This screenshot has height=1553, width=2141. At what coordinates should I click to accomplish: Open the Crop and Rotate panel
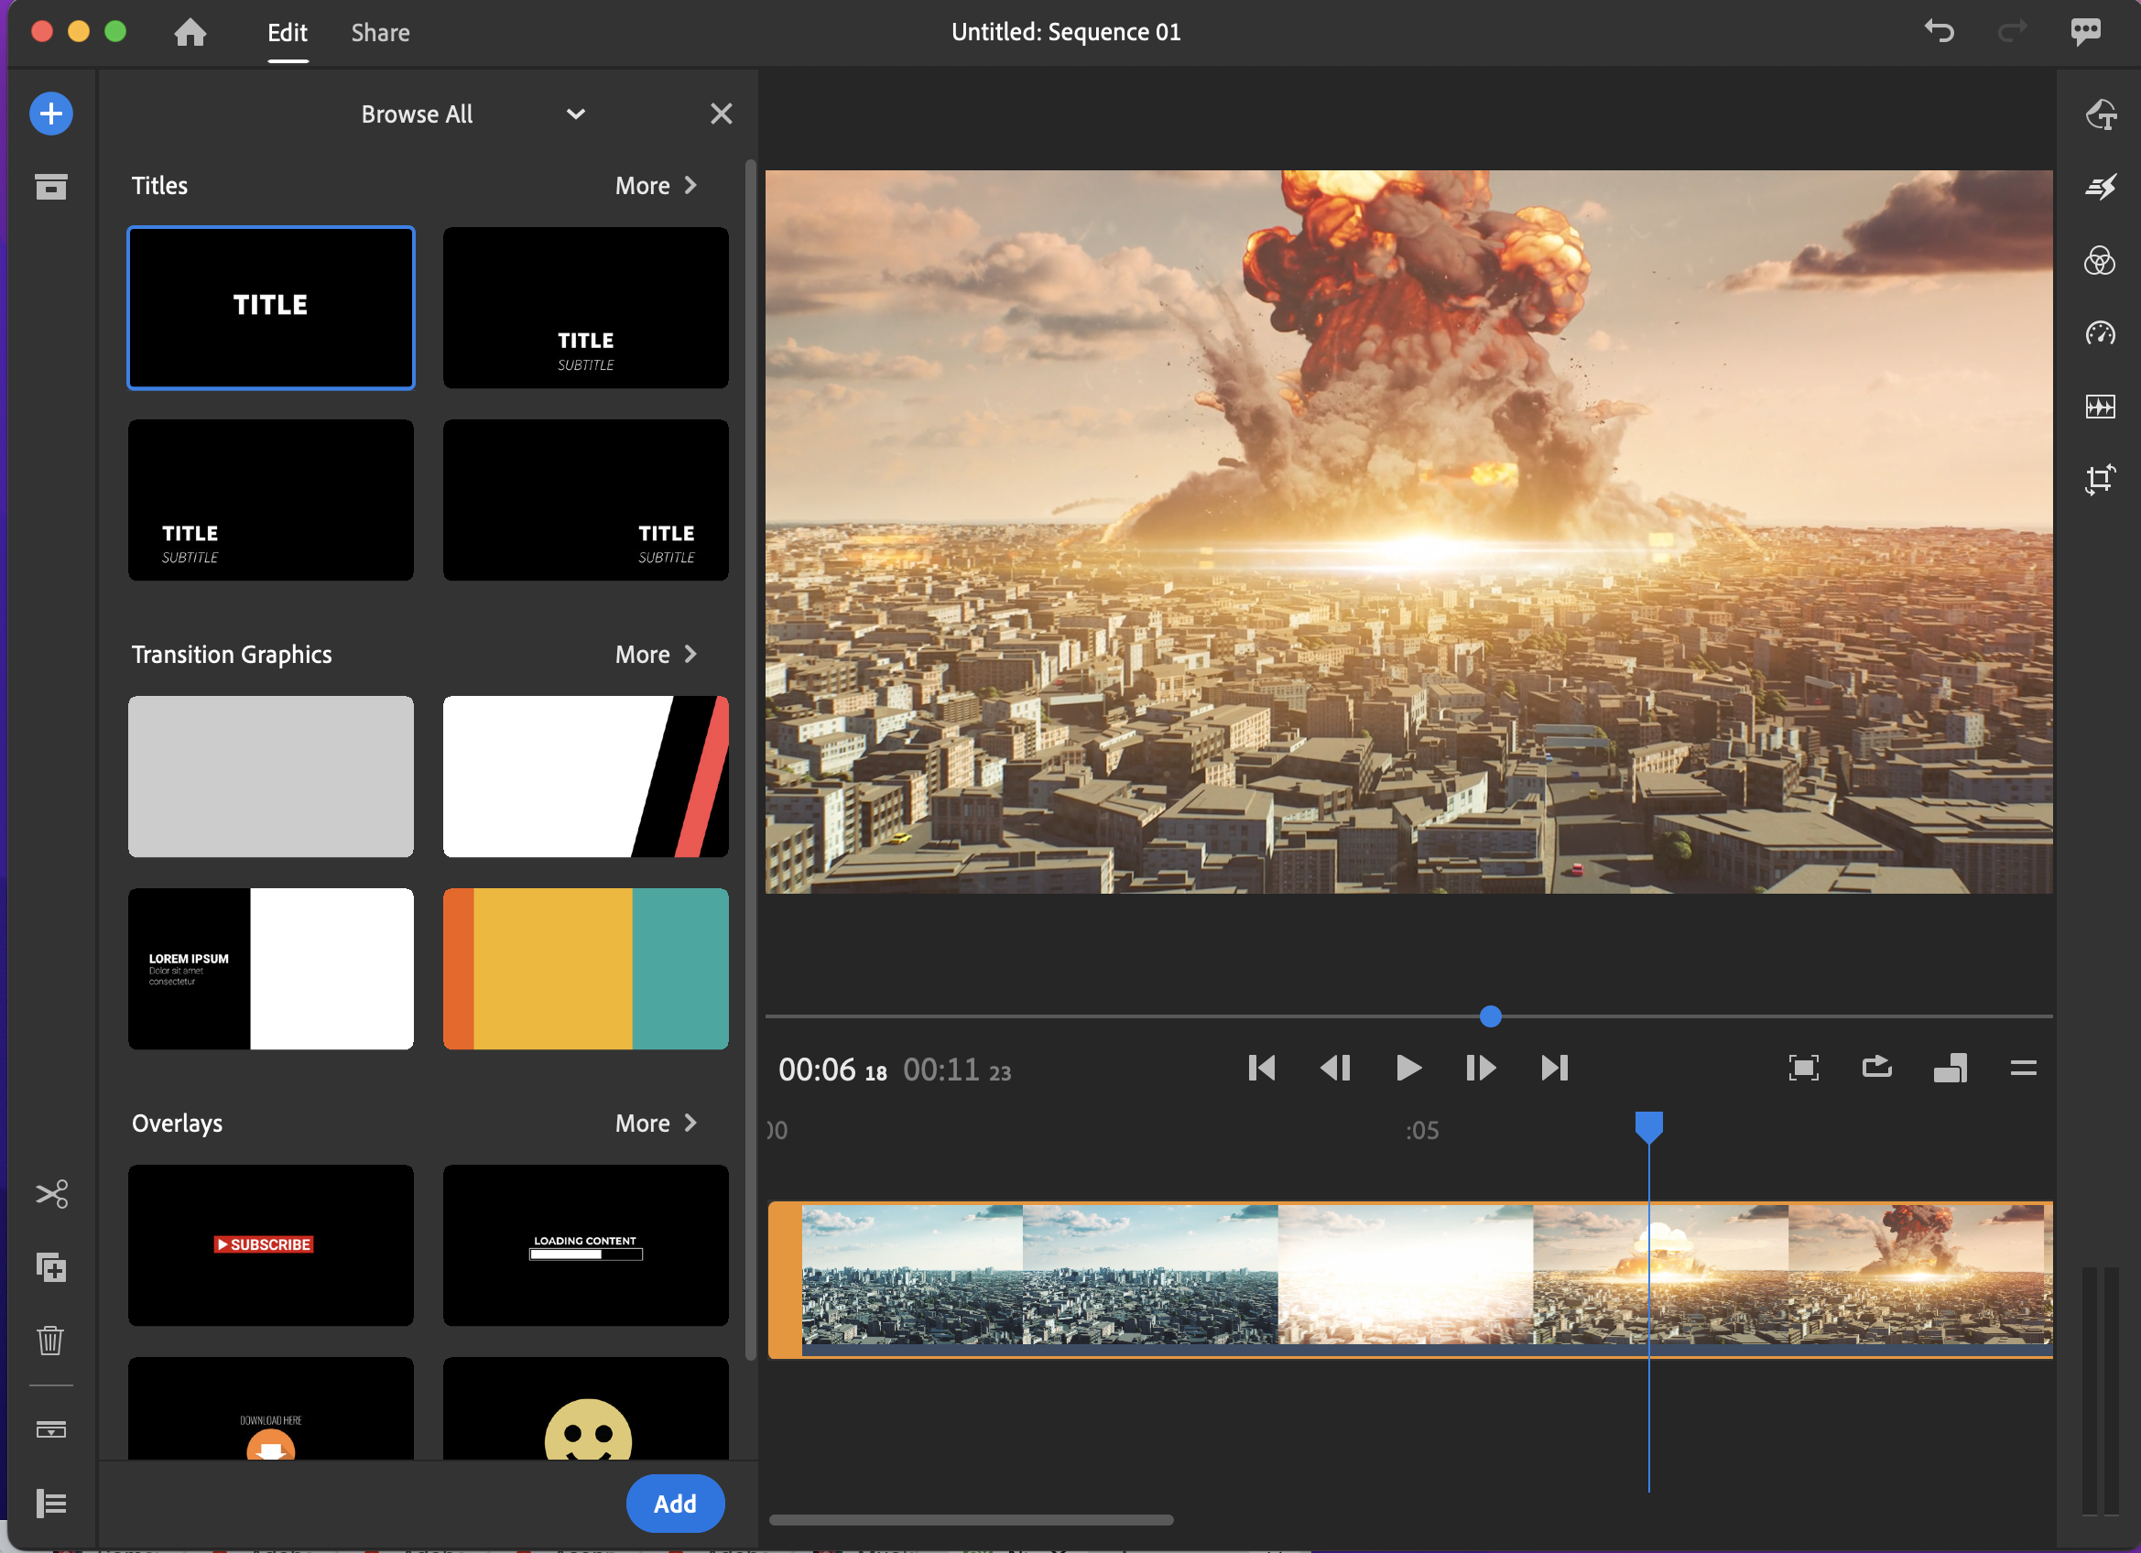point(2100,480)
